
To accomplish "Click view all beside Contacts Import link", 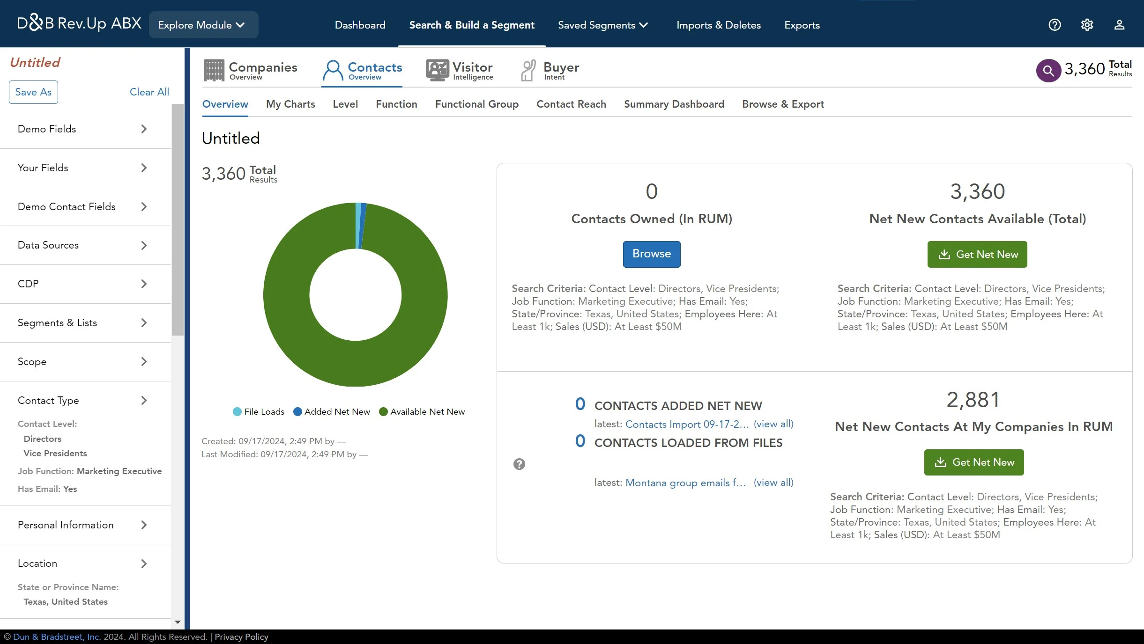I will pyautogui.click(x=773, y=424).
